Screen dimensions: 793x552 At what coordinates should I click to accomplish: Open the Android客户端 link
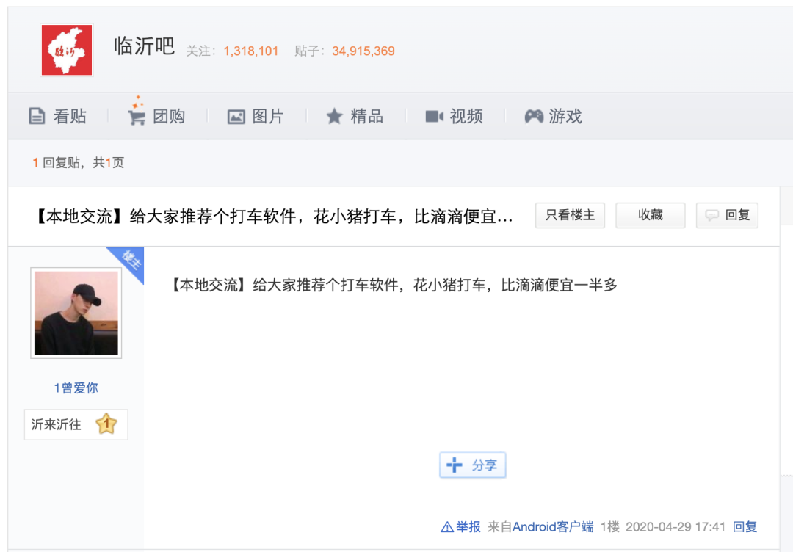pyautogui.click(x=553, y=527)
